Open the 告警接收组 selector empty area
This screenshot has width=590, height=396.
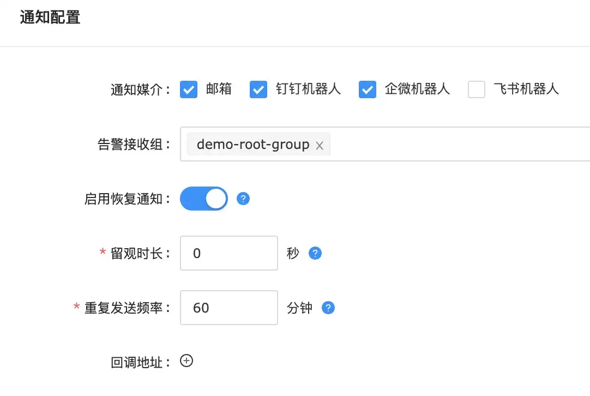pyautogui.click(x=459, y=144)
